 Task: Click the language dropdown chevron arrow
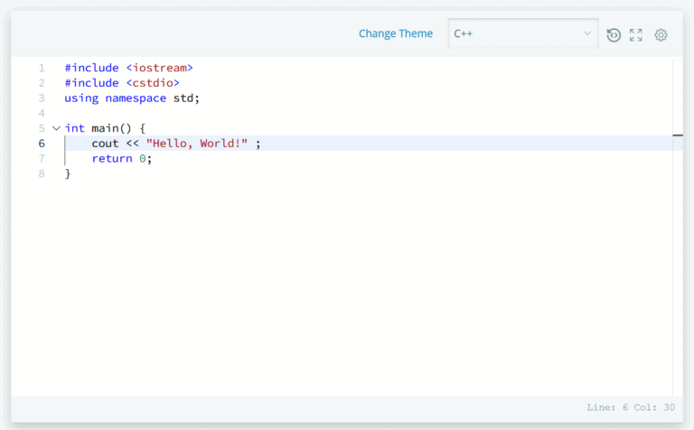click(x=587, y=33)
